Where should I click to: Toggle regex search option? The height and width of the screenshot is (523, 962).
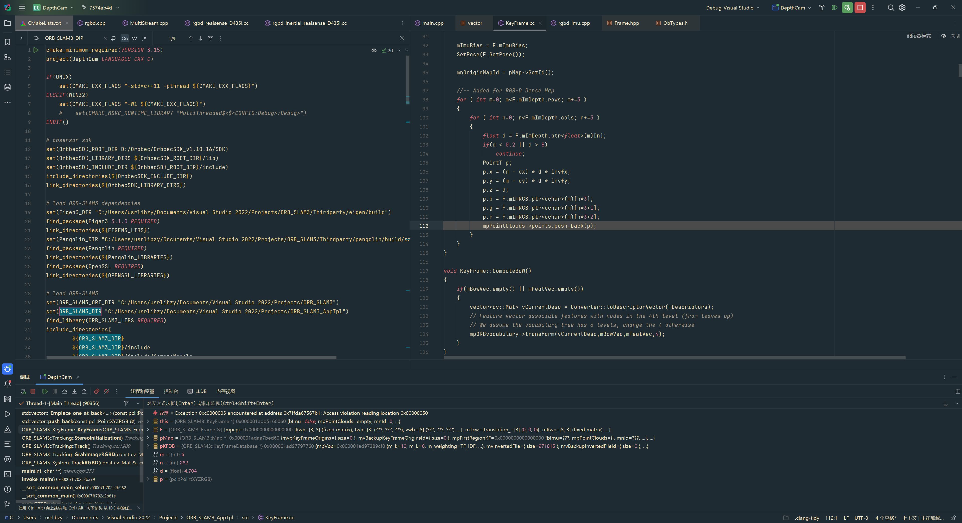[x=144, y=39]
